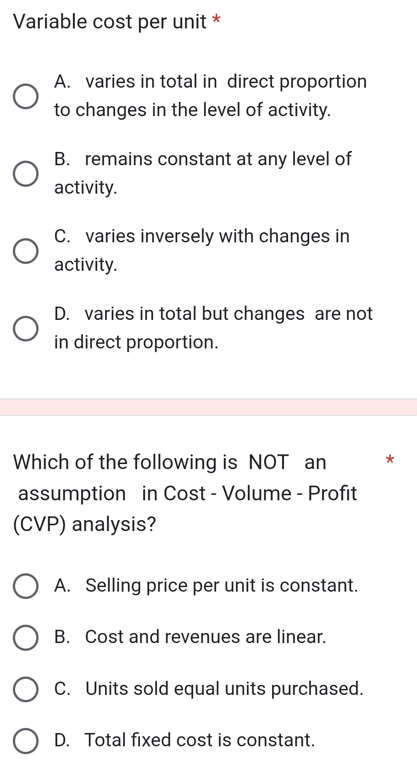Click text 'varies in total but changes are not'
This screenshot has width=417, height=778.
pos(213,327)
